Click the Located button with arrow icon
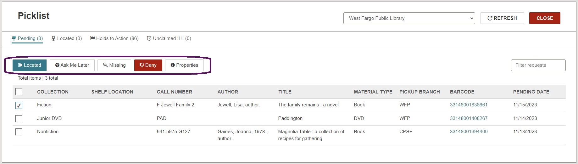578x164 pixels. (30, 65)
